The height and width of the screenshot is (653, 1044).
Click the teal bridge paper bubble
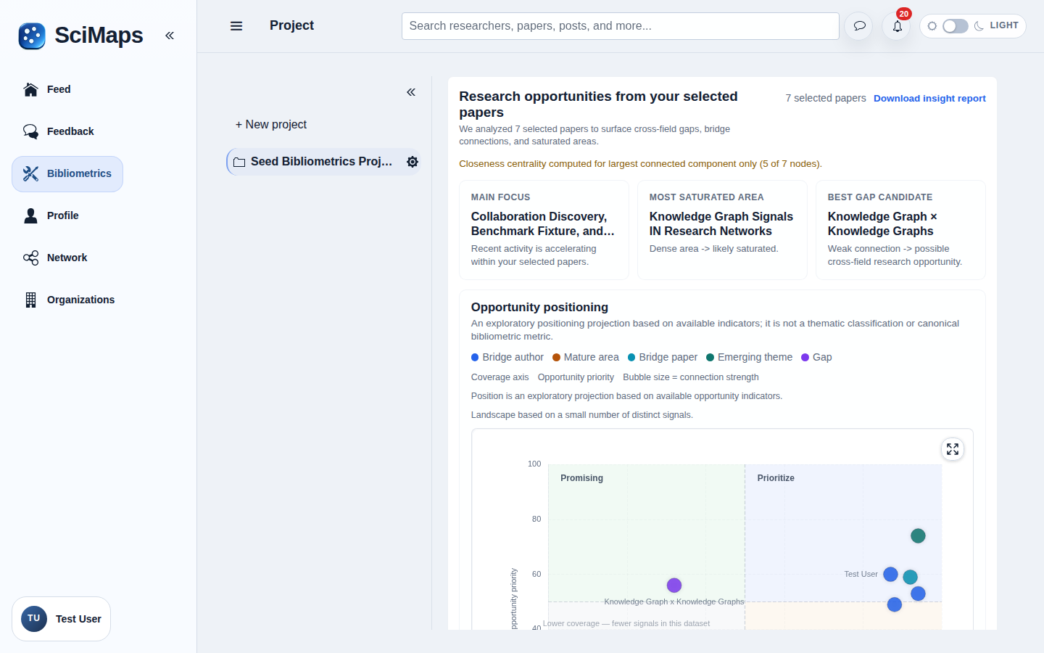coord(911,578)
